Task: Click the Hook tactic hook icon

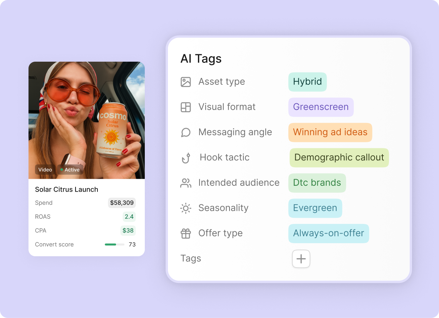Action: click(x=186, y=158)
